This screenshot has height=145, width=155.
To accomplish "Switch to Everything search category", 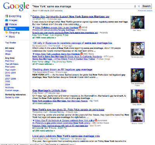I will click(15, 16).
